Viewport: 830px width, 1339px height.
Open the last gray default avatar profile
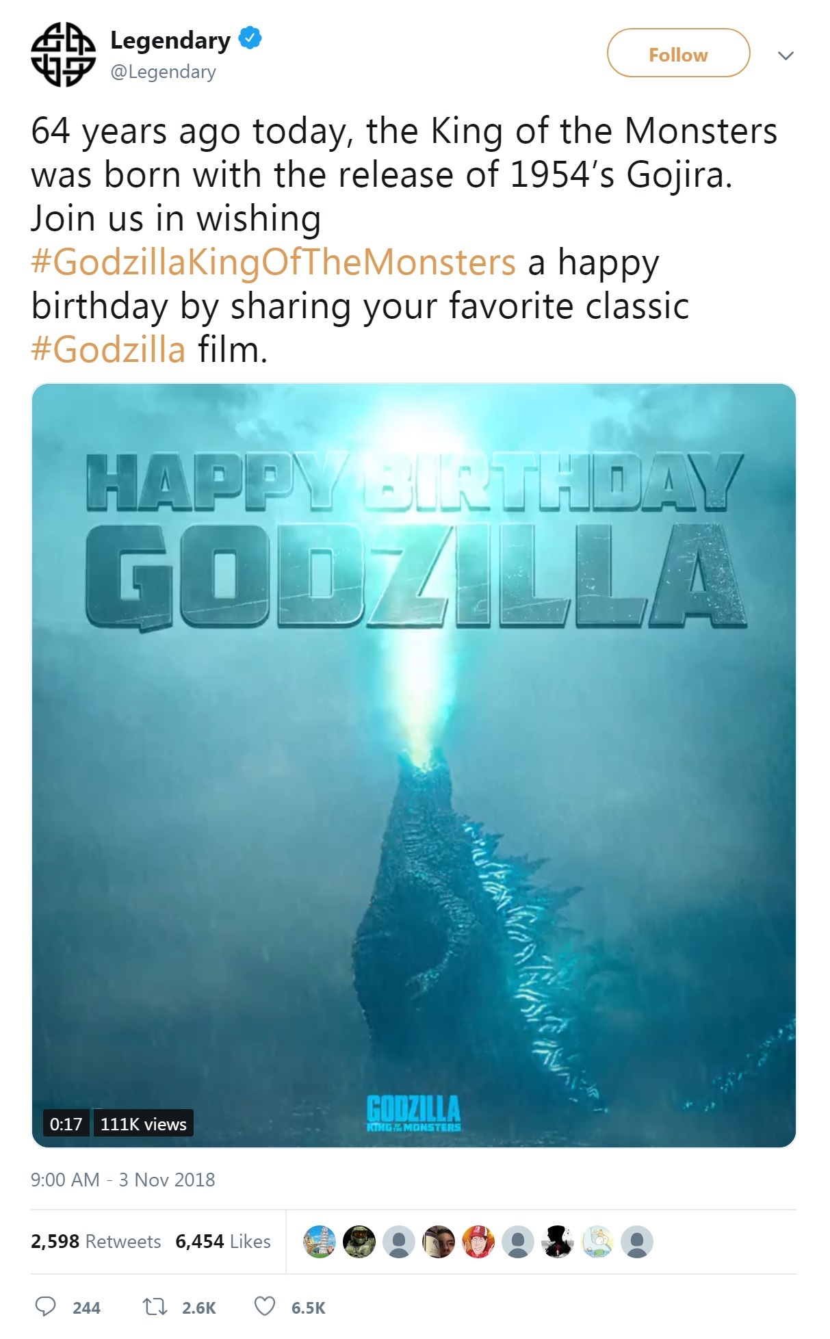(x=637, y=1241)
